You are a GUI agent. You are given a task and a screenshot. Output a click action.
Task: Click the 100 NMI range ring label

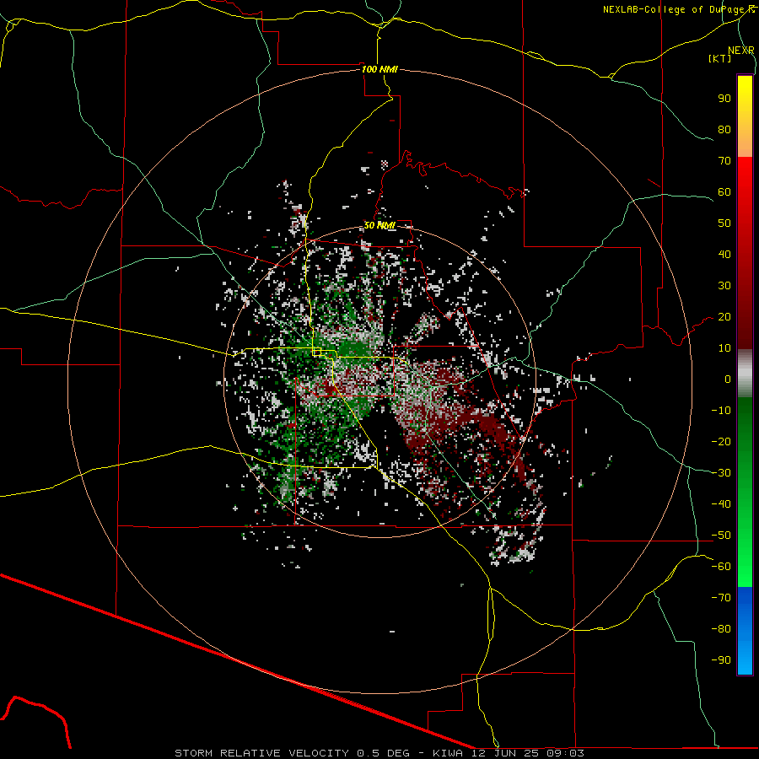pos(379,69)
